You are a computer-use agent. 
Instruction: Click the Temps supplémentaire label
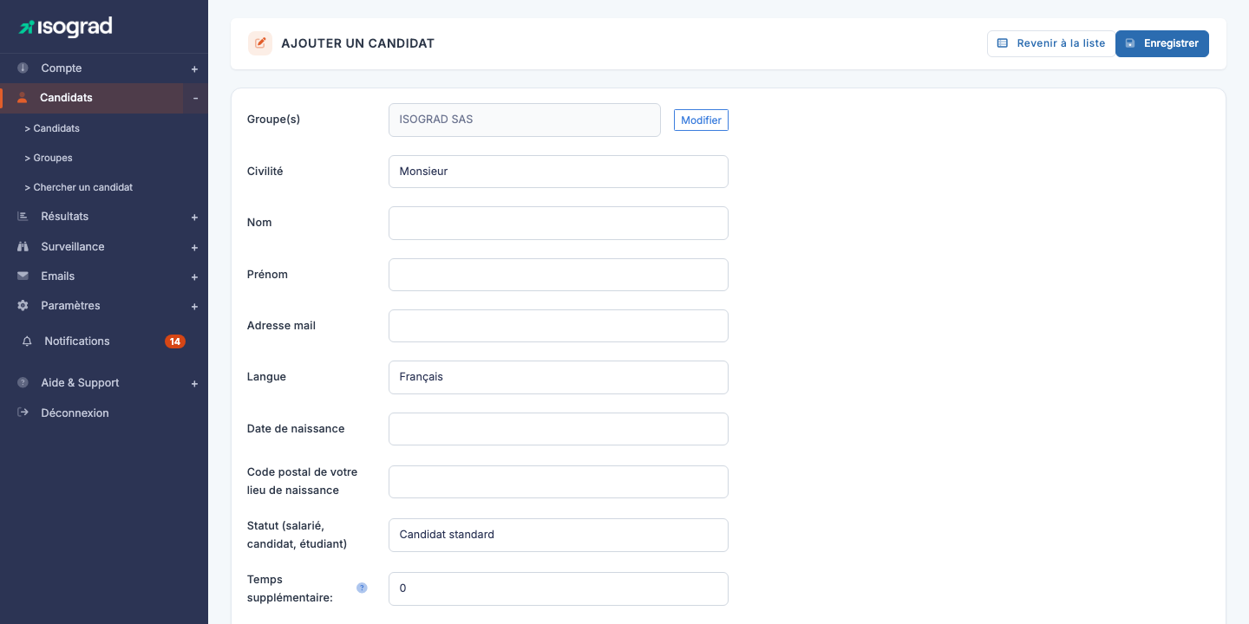[x=290, y=588]
